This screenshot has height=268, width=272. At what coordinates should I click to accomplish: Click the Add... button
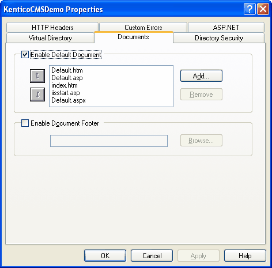(x=201, y=76)
